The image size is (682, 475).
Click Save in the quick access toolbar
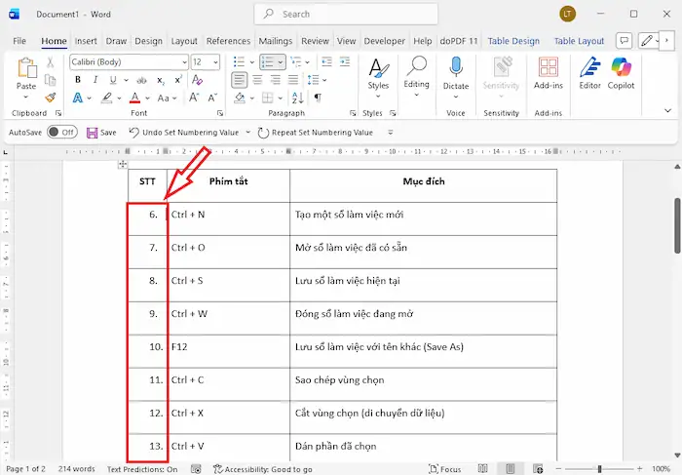(100, 133)
